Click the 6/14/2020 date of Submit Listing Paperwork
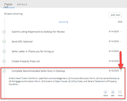The width and height of the screenshot is (127, 101). [x=114, y=32]
